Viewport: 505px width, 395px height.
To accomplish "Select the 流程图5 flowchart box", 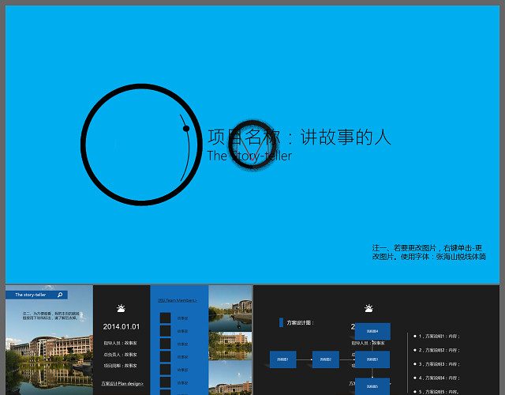I will [372, 386].
